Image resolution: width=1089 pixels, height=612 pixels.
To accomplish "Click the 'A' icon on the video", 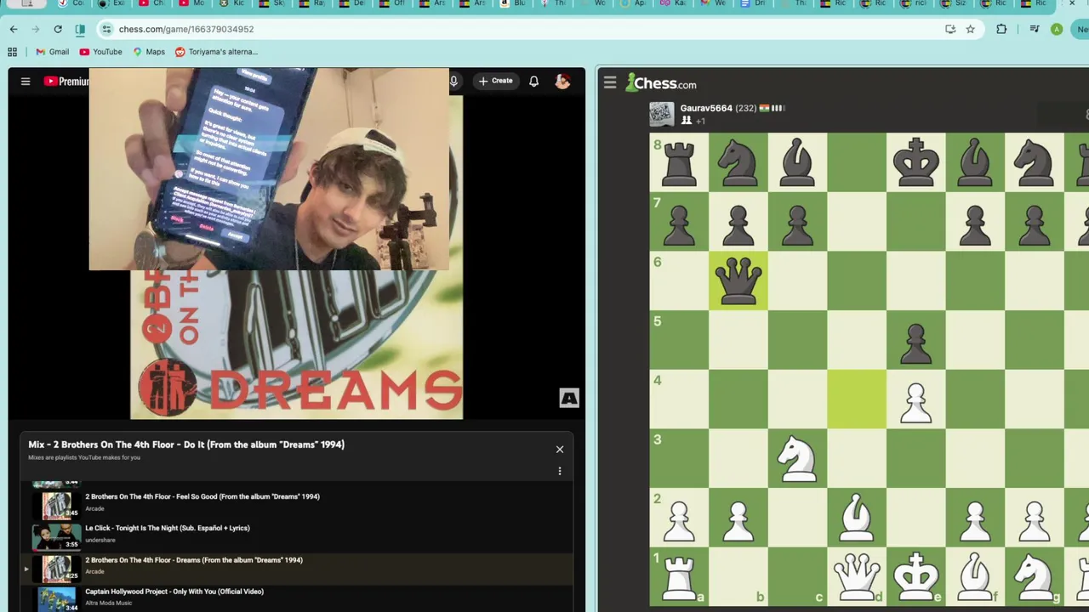I will [569, 398].
